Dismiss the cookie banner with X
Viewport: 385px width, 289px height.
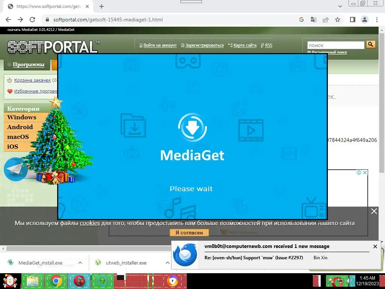(x=374, y=211)
